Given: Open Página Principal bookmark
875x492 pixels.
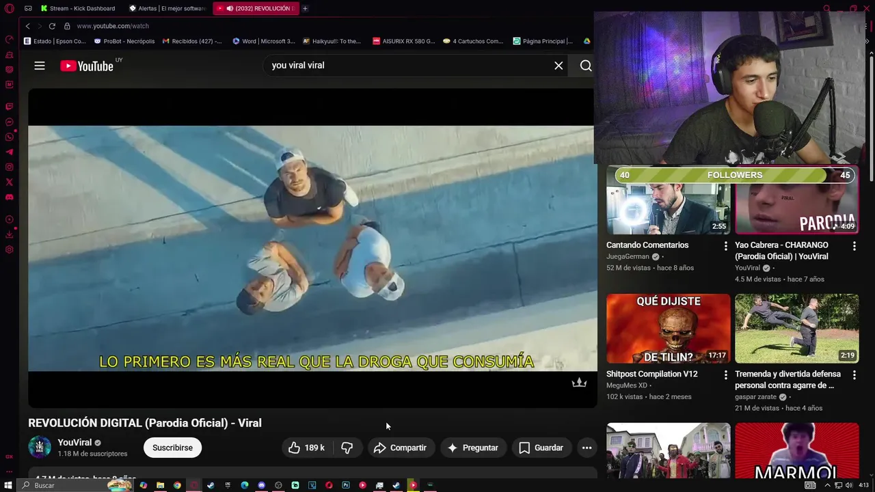Looking at the screenshot, I should tap(543, 41).
